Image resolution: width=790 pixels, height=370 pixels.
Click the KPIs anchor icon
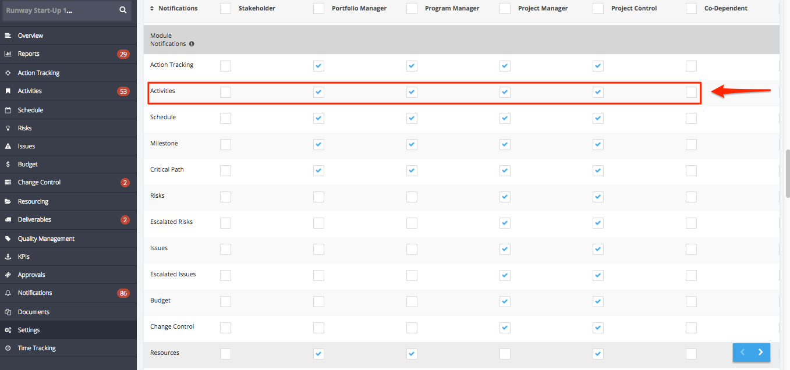pos(8,257)
